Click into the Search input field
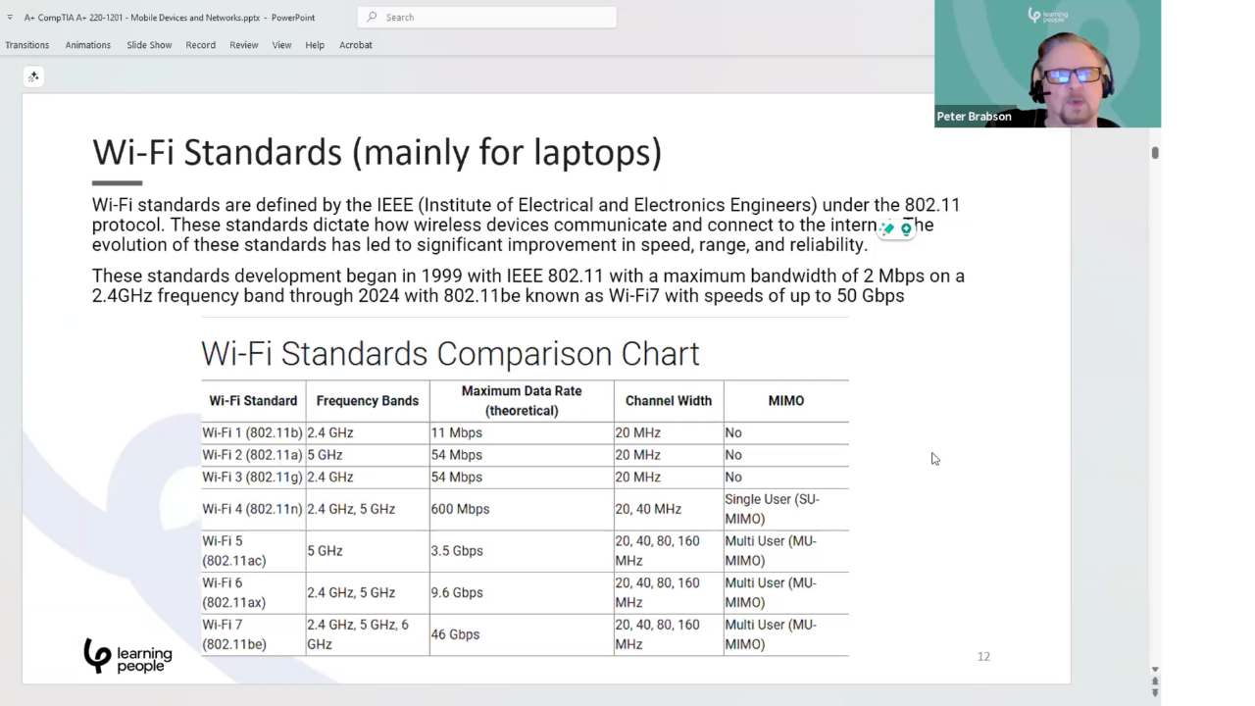 pyautogui.click(x=487, y=17)
